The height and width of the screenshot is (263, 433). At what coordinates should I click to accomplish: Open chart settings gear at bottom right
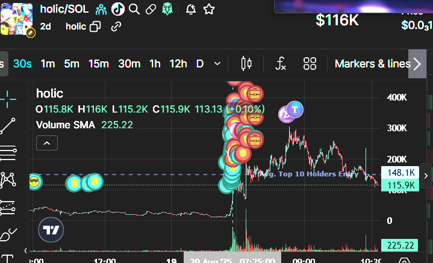tap(404, 260)
